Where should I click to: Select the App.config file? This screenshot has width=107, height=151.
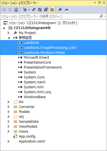pos(27,136)
